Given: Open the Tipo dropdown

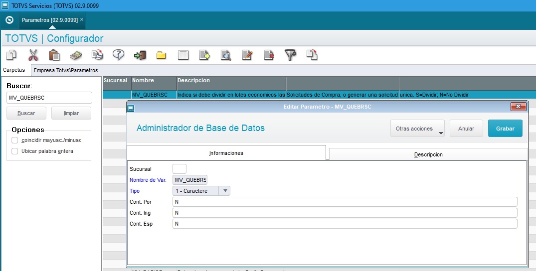Looking at the screenshot, I should tap(224, 191).
